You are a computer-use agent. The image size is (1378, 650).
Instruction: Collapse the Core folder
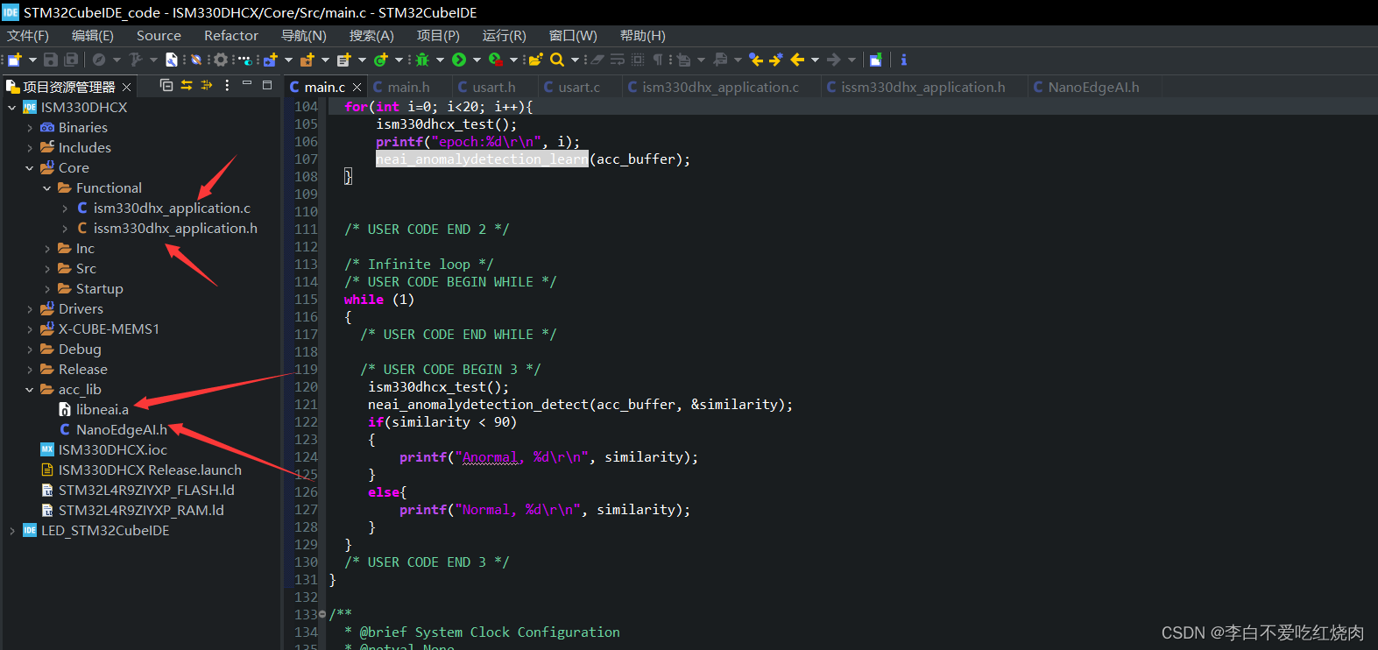29,168
